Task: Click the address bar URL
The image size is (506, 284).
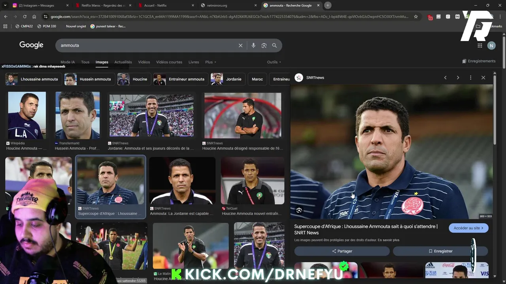Action: [229, 17]
